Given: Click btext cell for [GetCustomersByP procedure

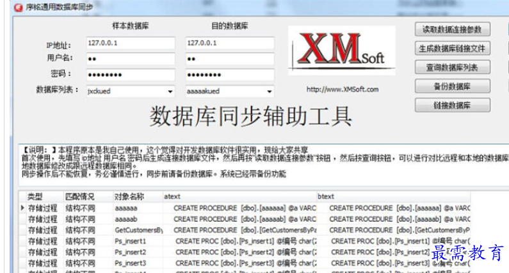Looking at the screenshot, I should (x=394, y=230).
